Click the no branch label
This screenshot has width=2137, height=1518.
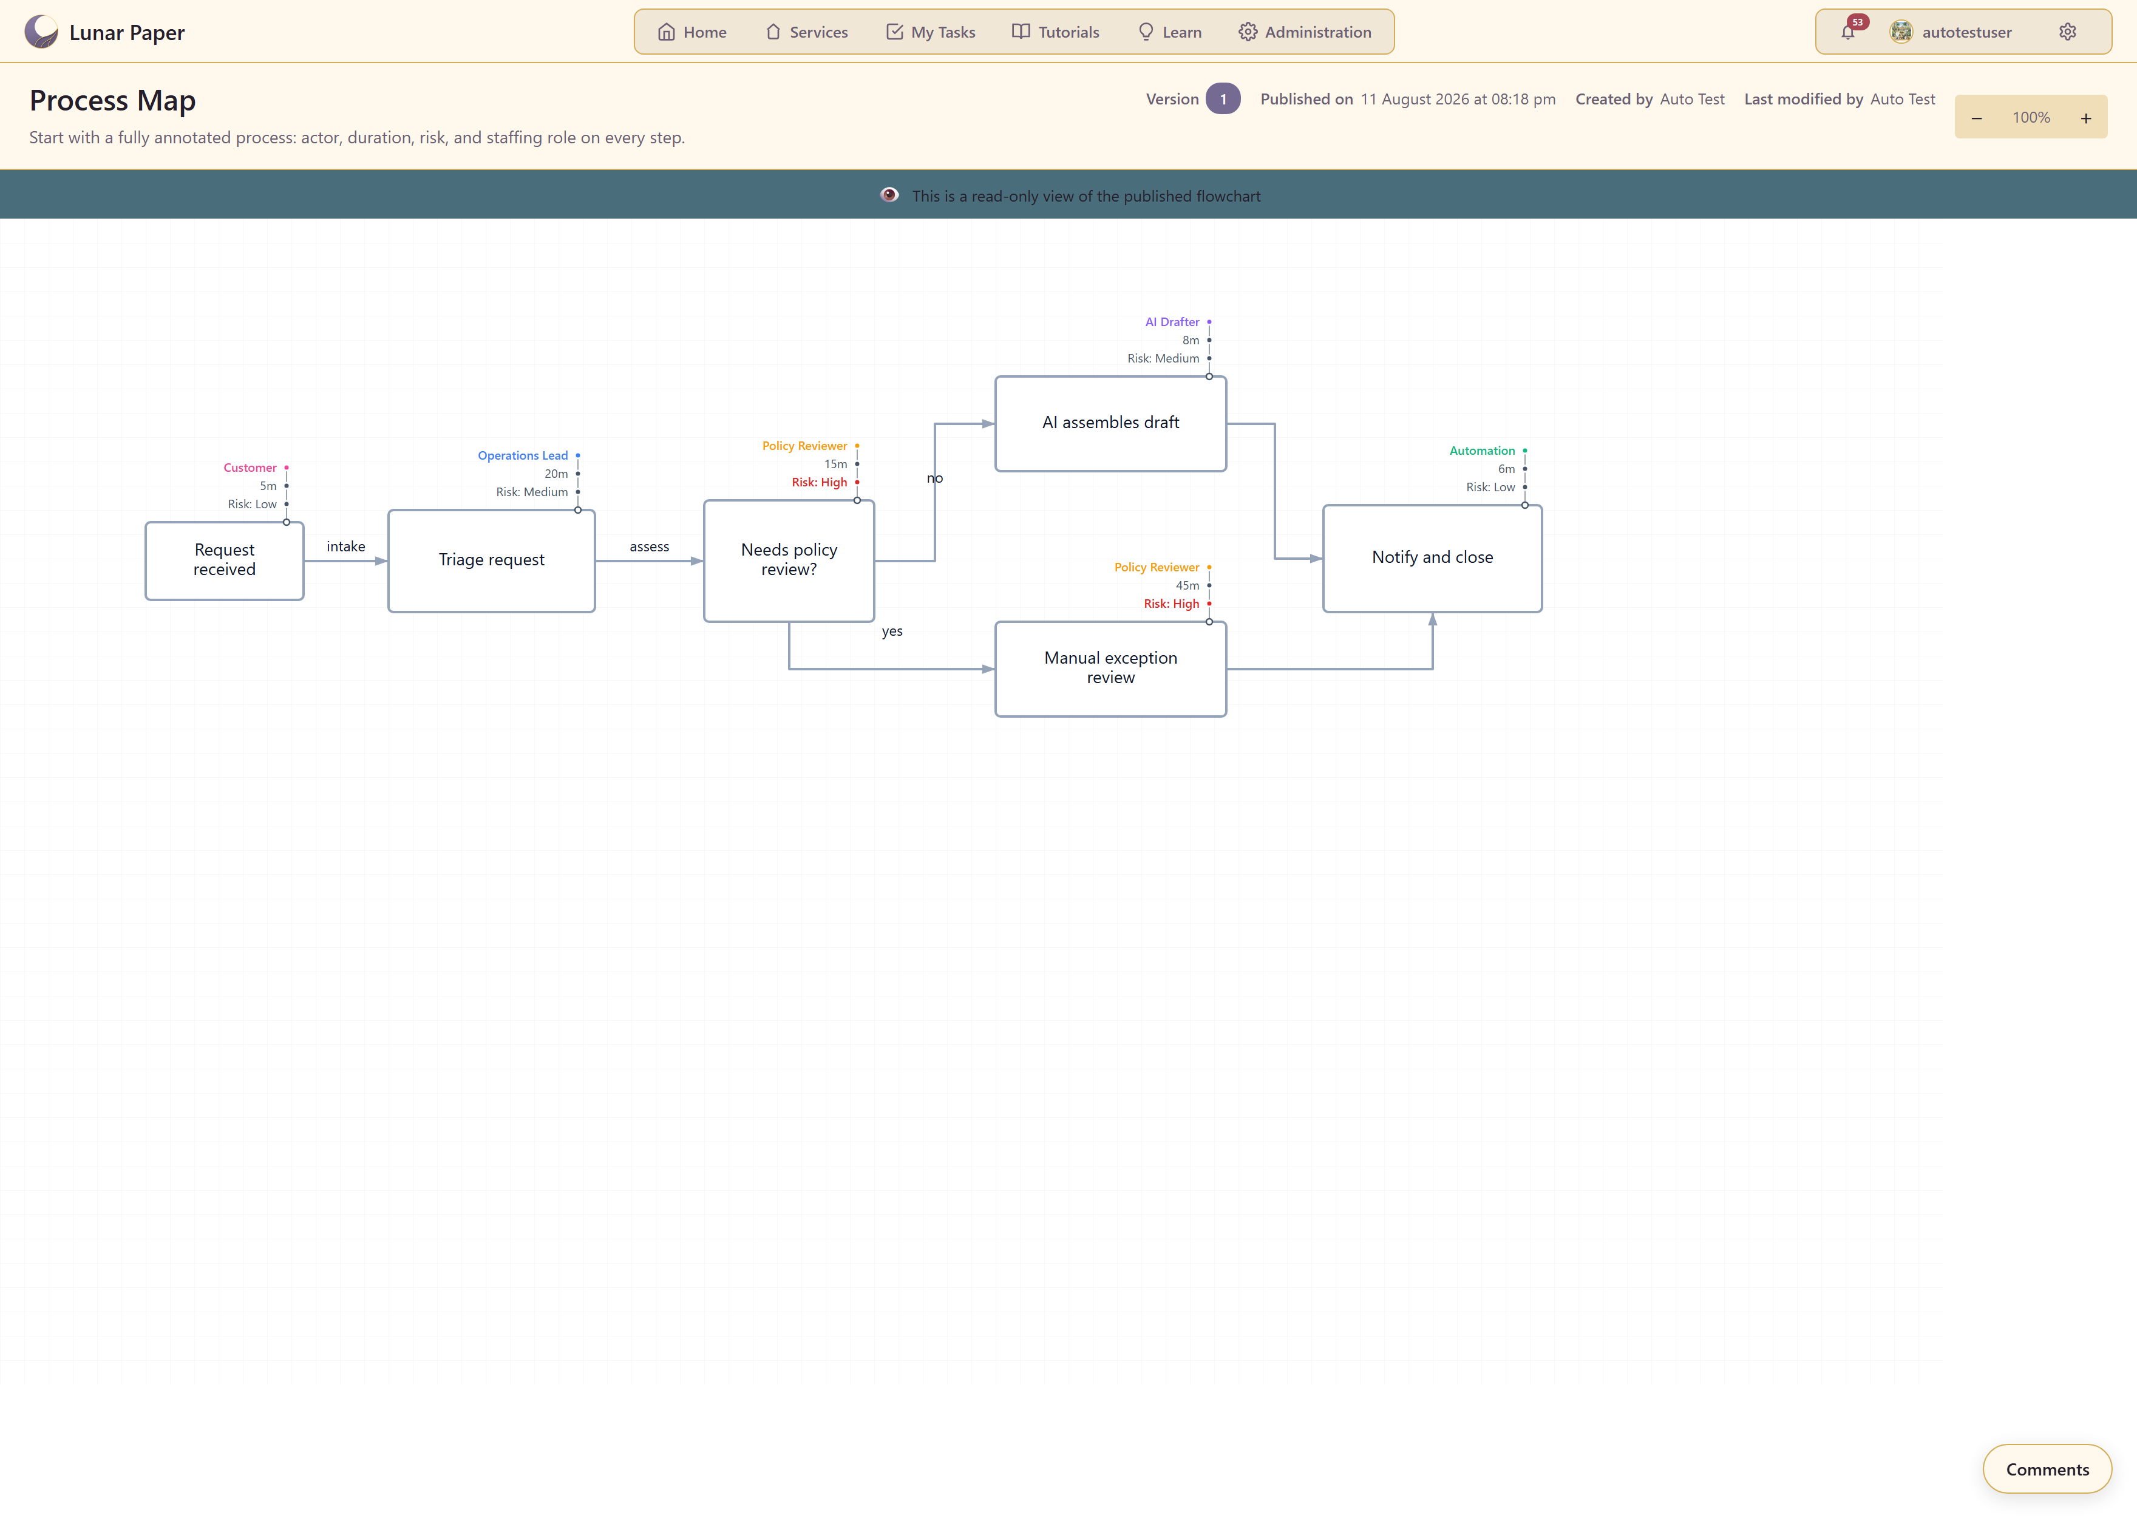934,478
